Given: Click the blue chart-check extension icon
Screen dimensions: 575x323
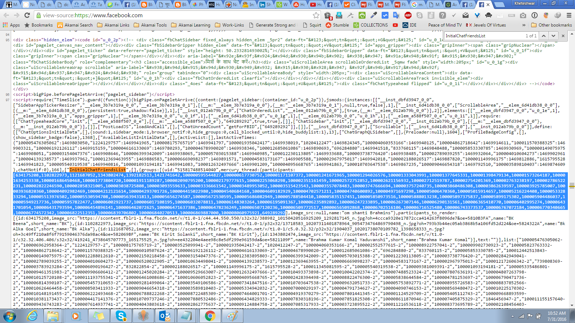Looking at the screenshot, I should pyautogui.click(x=385, y=15).
